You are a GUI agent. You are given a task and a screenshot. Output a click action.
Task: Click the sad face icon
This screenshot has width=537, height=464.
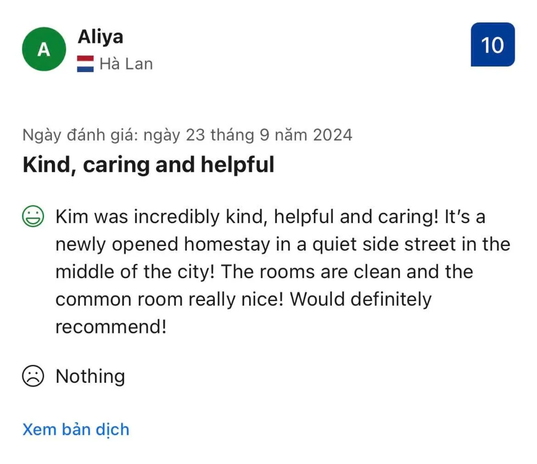(x=33, y=376)
